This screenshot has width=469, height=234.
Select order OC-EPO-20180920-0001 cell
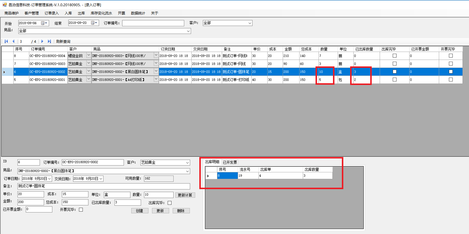click(x=48, y=80)
